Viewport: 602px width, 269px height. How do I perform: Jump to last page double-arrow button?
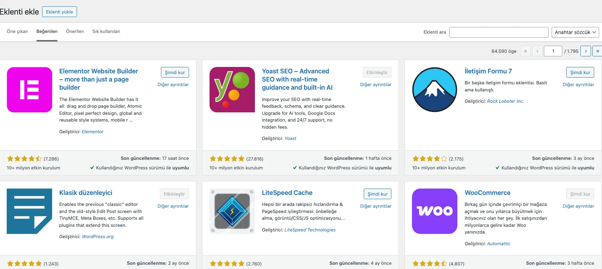coord(597,51)
